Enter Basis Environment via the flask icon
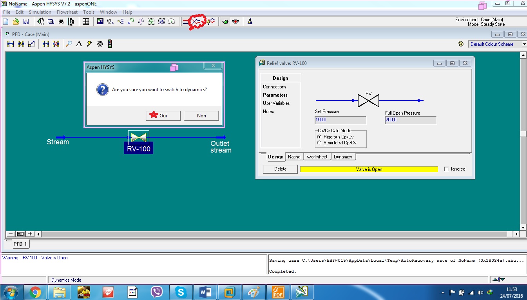 pos(250,22)
